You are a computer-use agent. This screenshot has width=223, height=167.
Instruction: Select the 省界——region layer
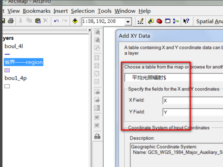click(x=24, y=62)
